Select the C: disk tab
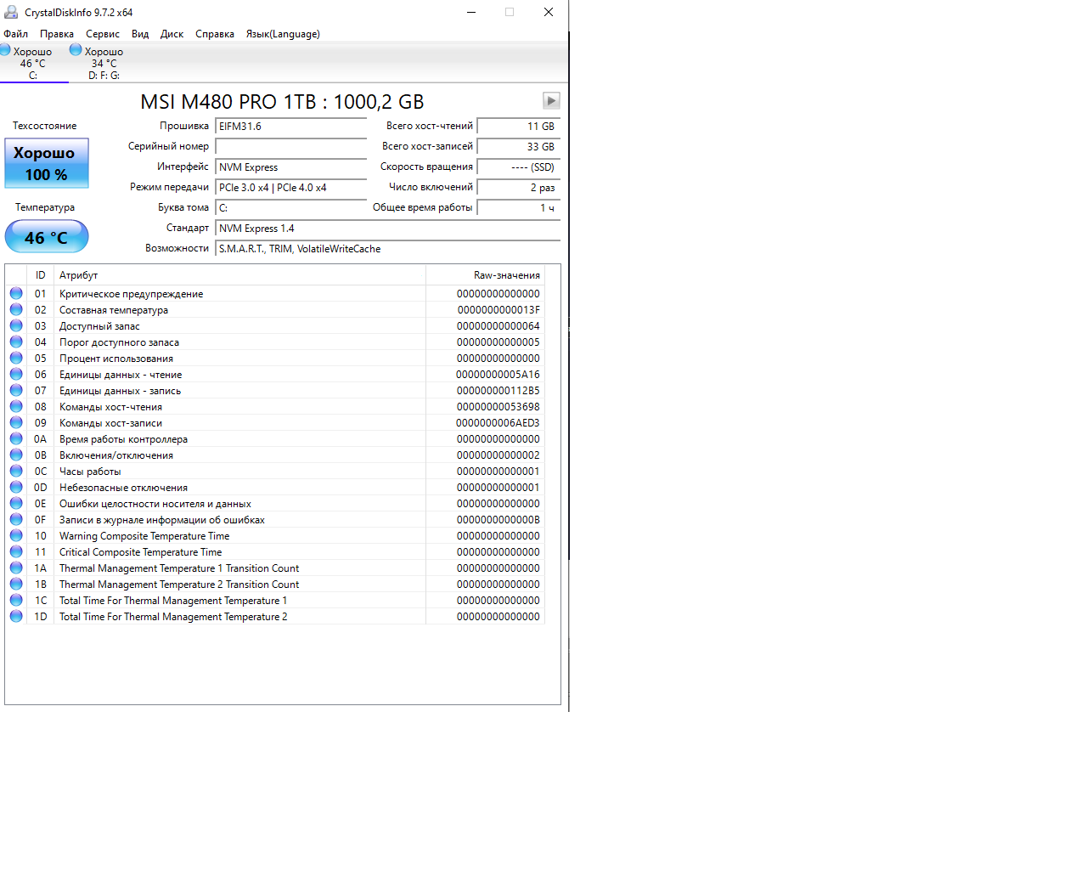Screen dimensions: 1087x870 point(33,63)
